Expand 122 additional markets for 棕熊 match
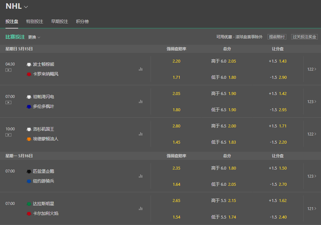 [x=311, y=69]
